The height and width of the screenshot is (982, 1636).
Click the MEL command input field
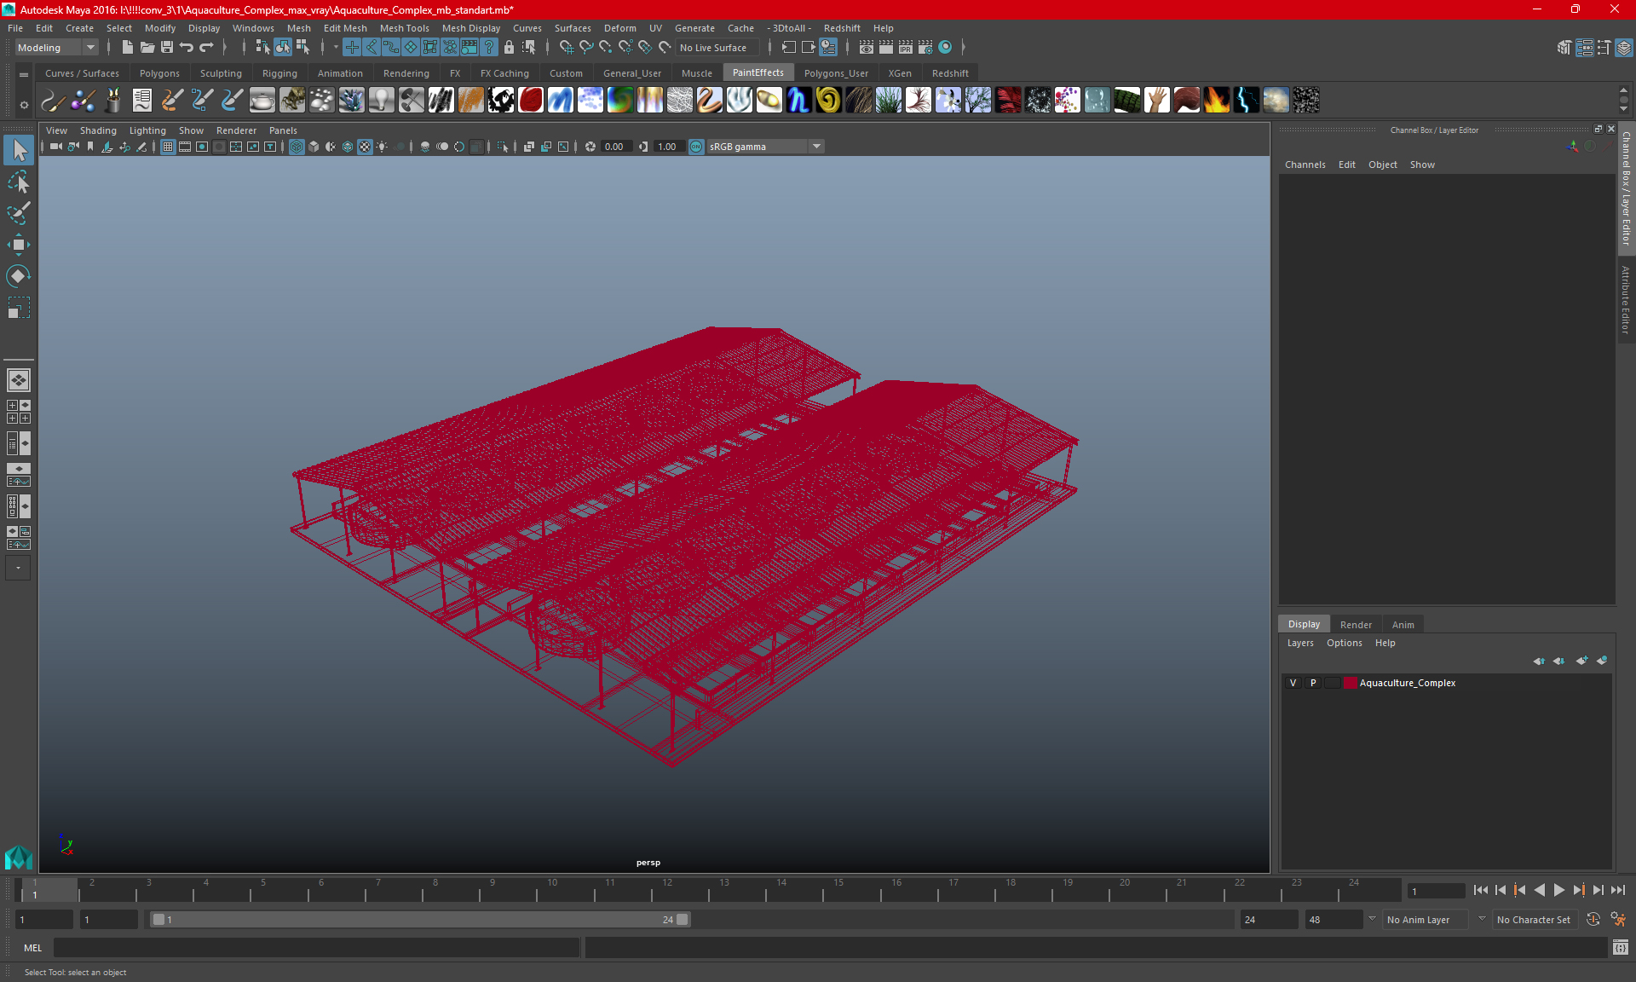pyautogui.click(x=315, y=948)
